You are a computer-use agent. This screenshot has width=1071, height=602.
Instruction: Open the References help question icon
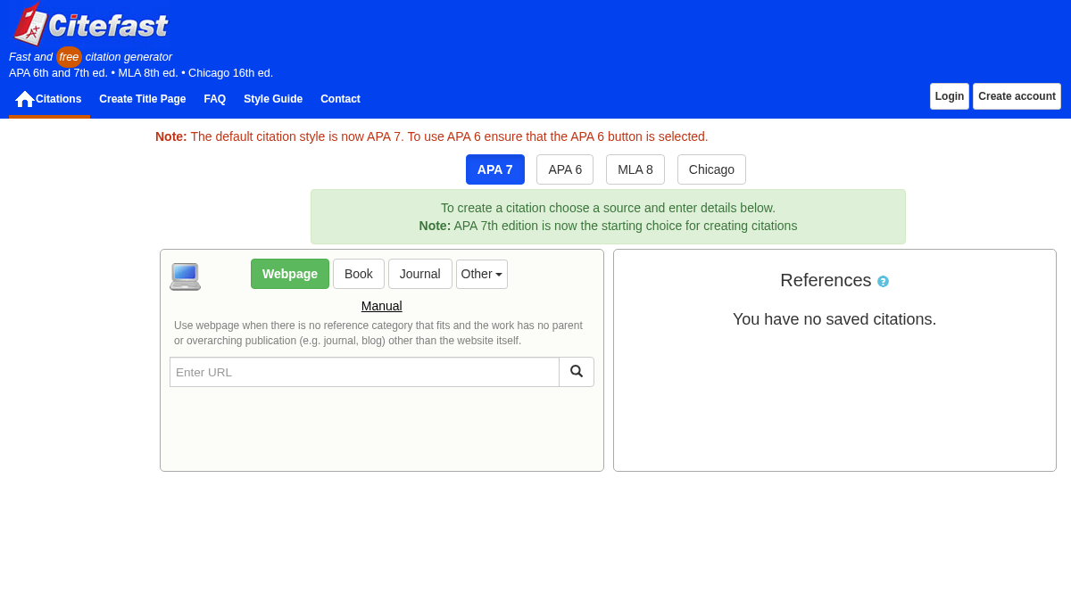coord(883,281)
